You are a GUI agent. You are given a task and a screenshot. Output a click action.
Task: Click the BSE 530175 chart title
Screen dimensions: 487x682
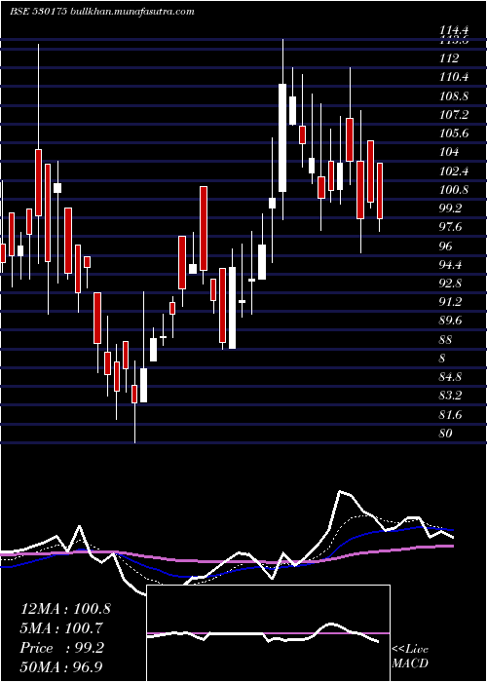pyautogui.click(x=38, y=12)
